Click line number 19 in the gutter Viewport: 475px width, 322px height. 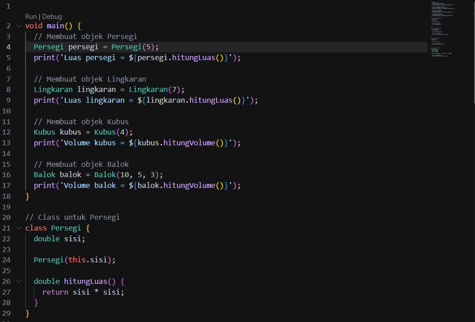[6, 207]
